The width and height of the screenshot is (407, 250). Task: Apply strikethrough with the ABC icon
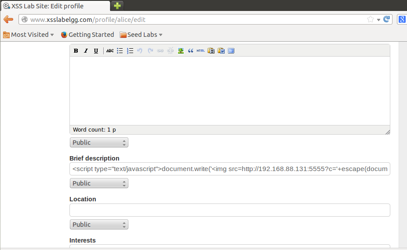(x=110, y=51)
